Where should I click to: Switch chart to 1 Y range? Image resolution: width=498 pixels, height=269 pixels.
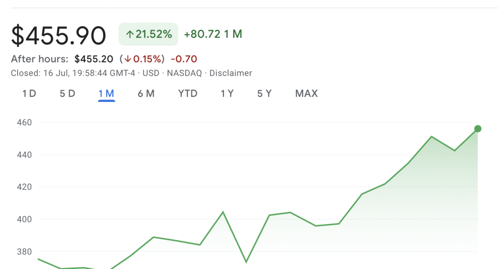[227, 93]
